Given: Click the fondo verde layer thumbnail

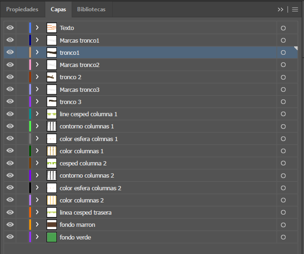Looking at the screenshot, I should click(52, 238).
